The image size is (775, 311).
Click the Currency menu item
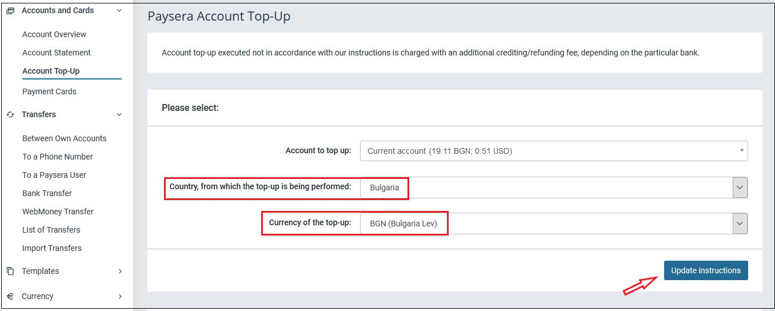click(x=38, y=296)
